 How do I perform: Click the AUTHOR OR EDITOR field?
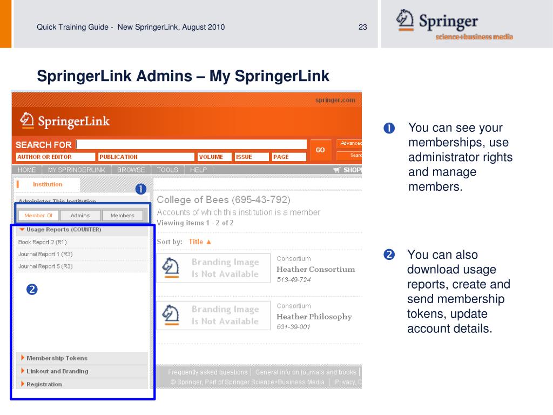(56, 157)
